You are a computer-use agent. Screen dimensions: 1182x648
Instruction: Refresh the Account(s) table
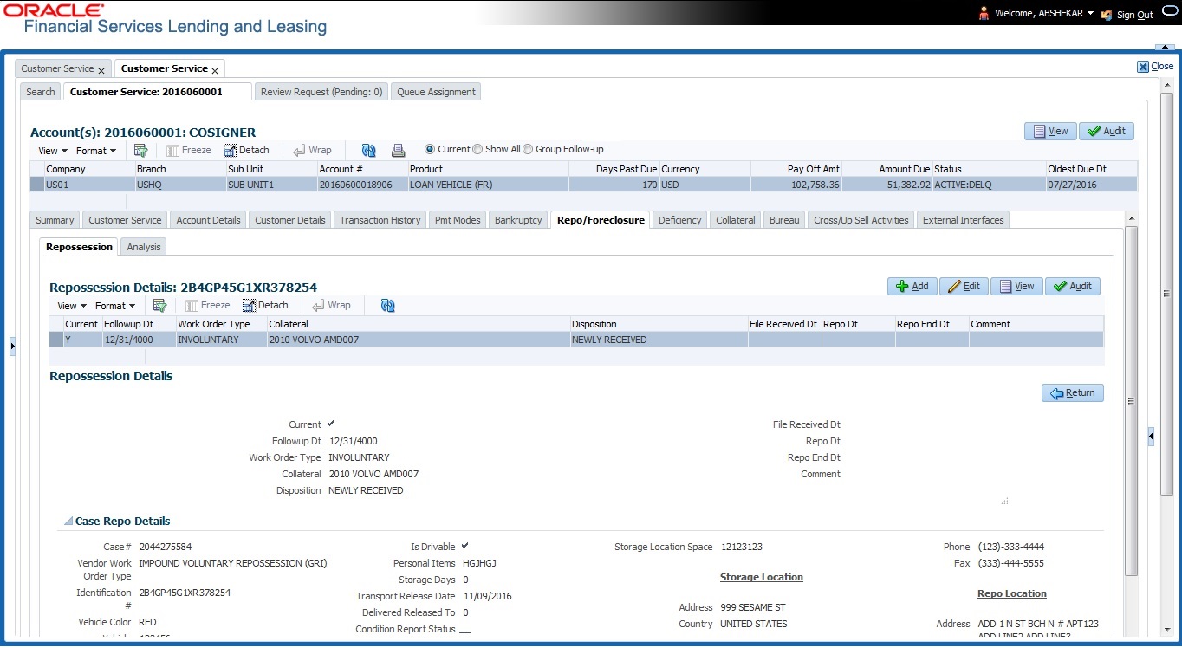click(368, 150)
